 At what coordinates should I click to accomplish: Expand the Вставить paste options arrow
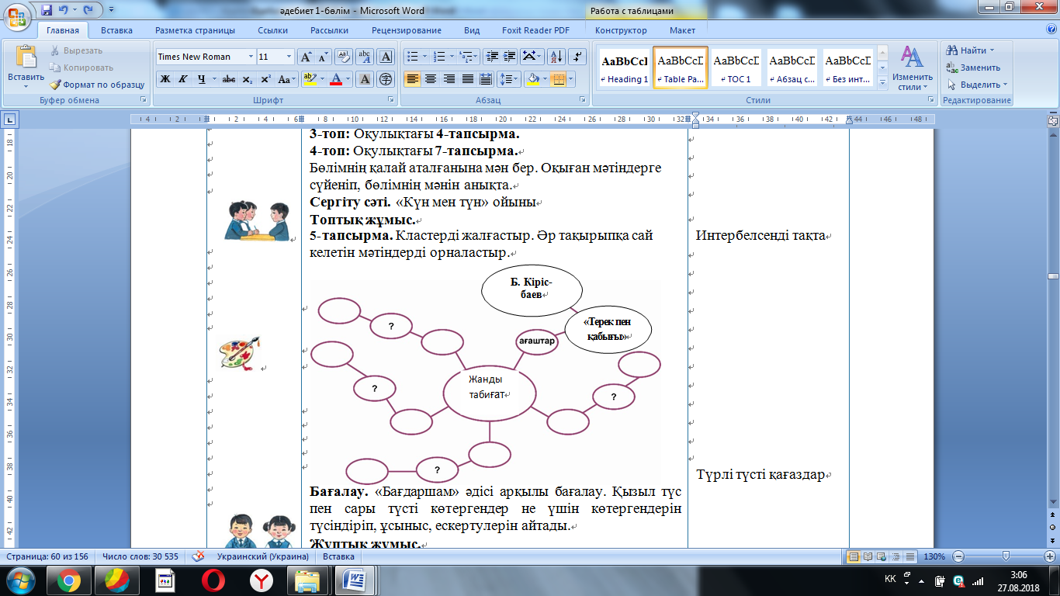[26, 86]
